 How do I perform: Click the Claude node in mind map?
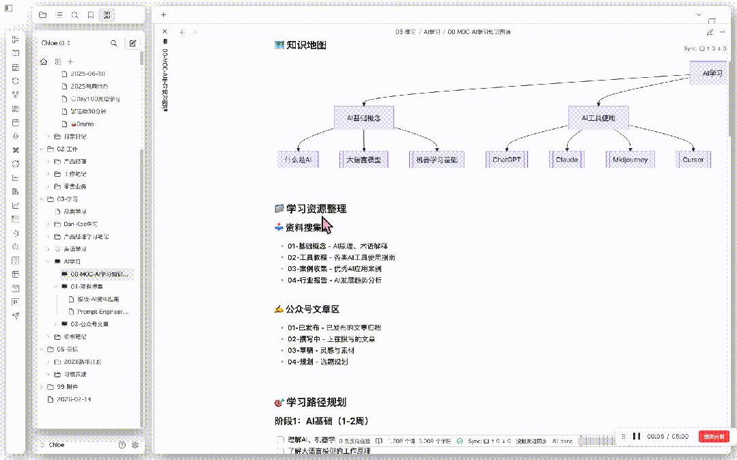pyautogui.click(x=567, y=159)
